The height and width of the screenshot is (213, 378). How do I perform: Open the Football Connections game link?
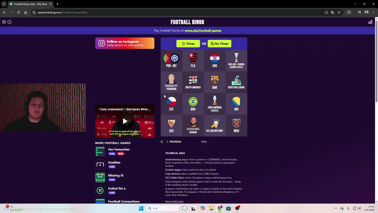click(124, 201)
